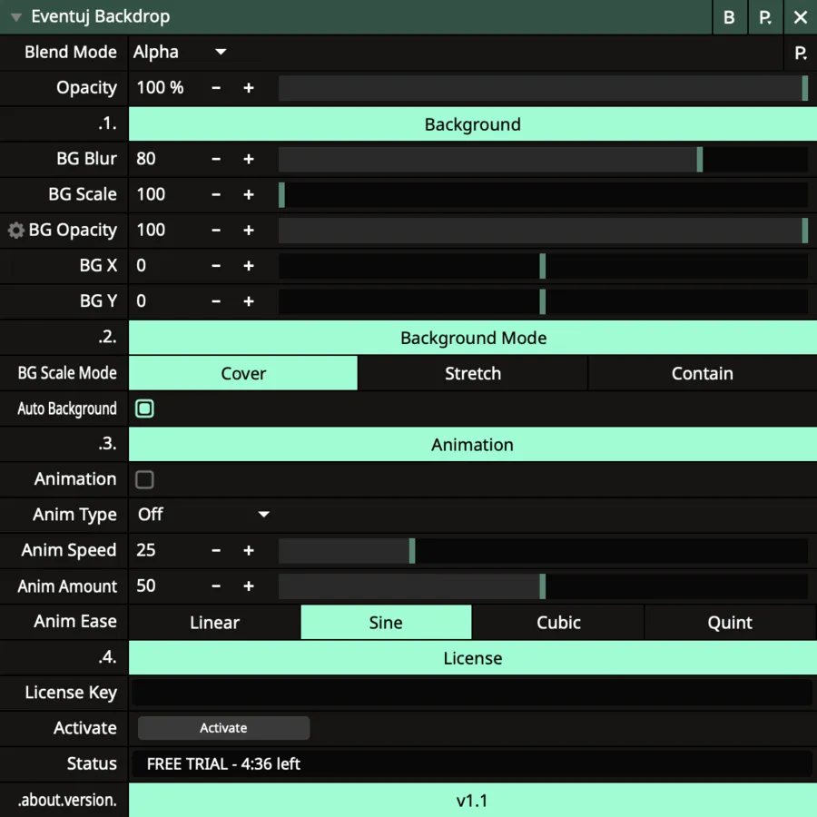Click the B bypass button in header
The width and height of the screenshot is (817, 817).
pos(730,17)
